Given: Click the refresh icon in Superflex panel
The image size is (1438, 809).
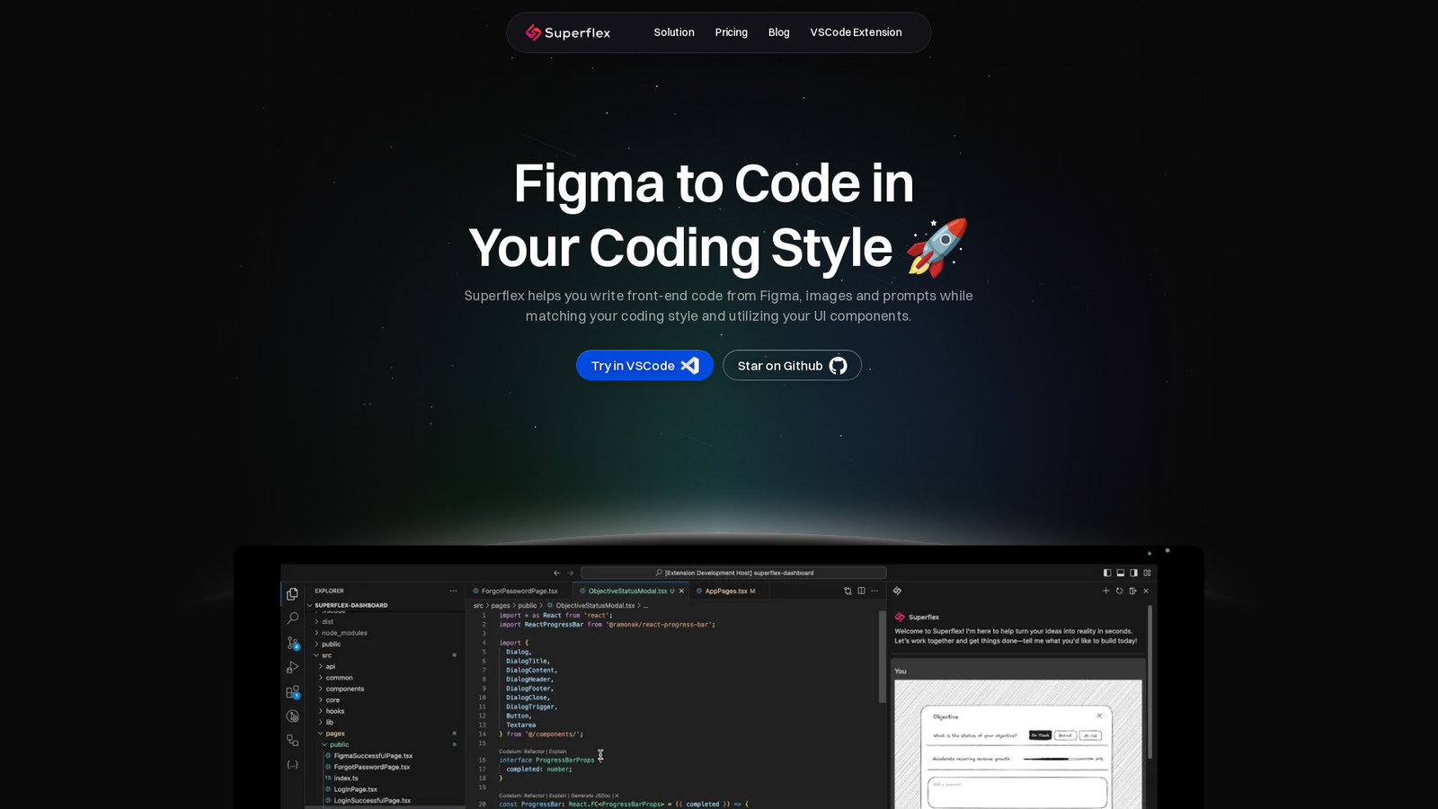Looking at the screenshot, I should click(x=1119, y=591).
